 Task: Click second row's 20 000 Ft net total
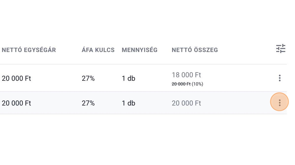[186, 103]
